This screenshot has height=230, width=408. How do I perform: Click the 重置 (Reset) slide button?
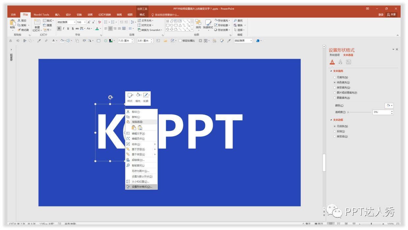pyautogui.click(x=47, y=25)
